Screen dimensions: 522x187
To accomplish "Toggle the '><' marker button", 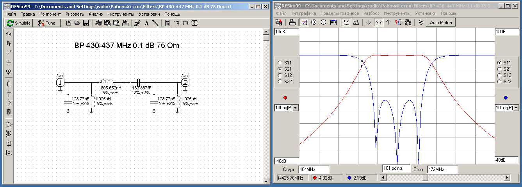I will (x=379, y=22).
